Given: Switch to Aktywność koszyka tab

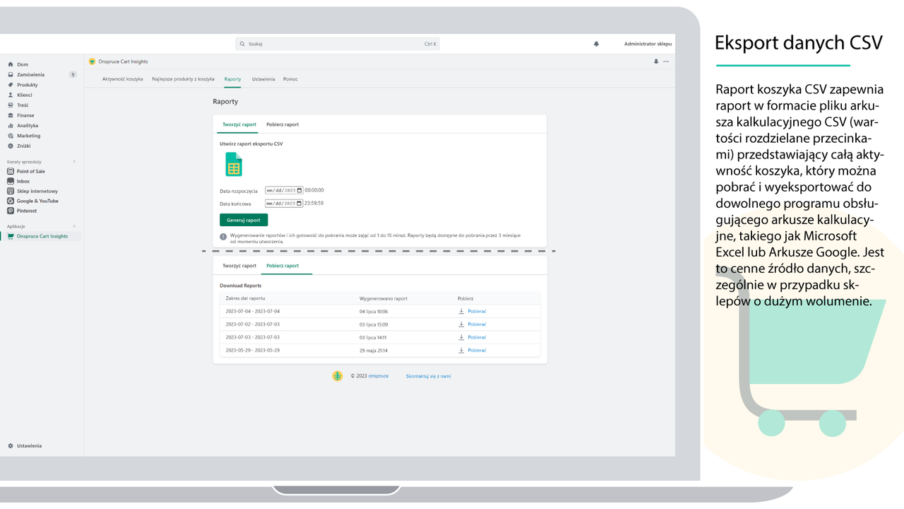Looking at the screenshot, I should click(123, 79).
